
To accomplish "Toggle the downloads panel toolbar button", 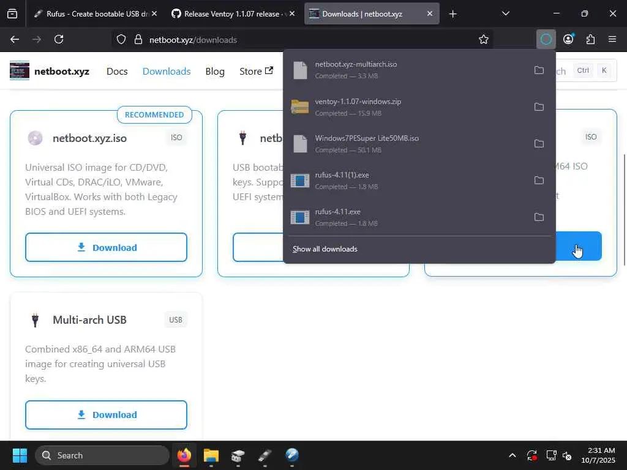I will [x=546, y=39].
